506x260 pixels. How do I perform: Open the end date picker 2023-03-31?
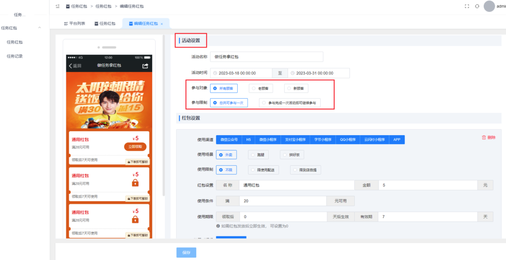click(x=319, y=73)
